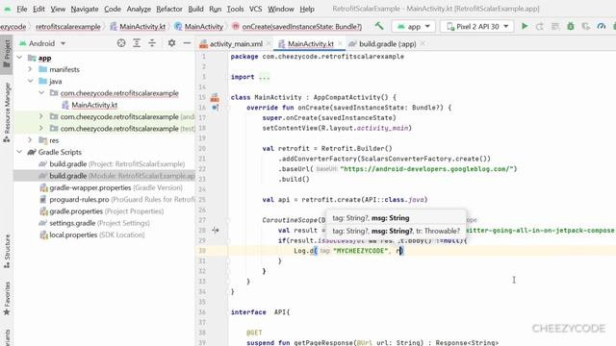This screenshot has width=616, height=346.
Task: Open the Project tool window strip
Action: tap(7, 54)
